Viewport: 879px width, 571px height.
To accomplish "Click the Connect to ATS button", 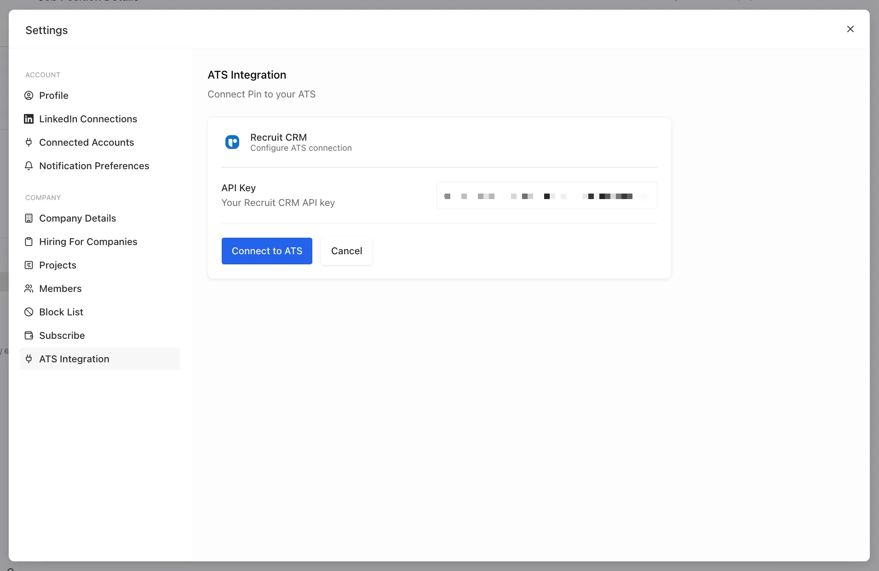I will pos(267,251).
